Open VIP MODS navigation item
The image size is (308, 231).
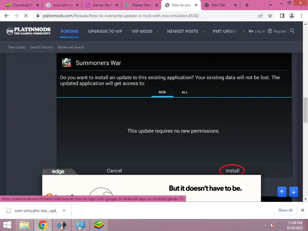click(142, 31)
